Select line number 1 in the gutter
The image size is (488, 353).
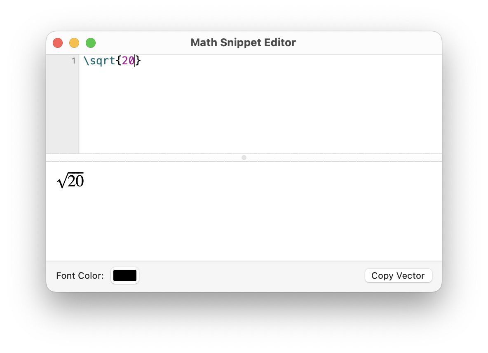(x=73, y=61)
